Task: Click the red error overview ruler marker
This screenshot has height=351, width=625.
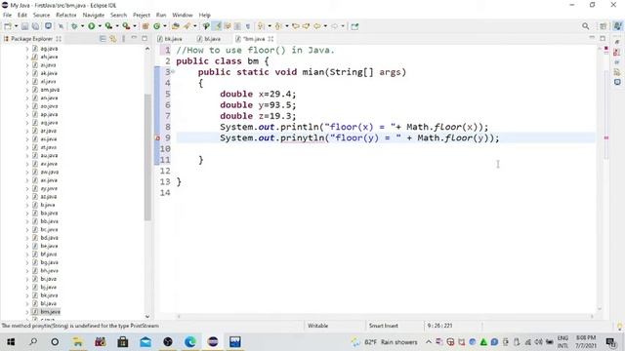Action: 606,137
